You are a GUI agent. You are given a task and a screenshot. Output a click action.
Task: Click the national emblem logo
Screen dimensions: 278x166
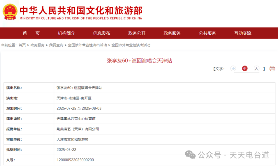click(10, 12)
